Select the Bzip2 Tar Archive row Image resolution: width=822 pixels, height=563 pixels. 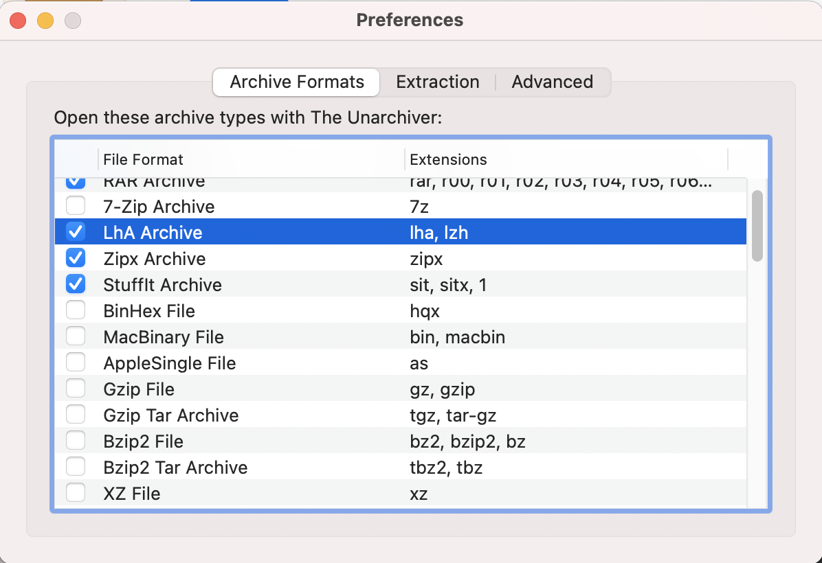[x=275, y=466]
